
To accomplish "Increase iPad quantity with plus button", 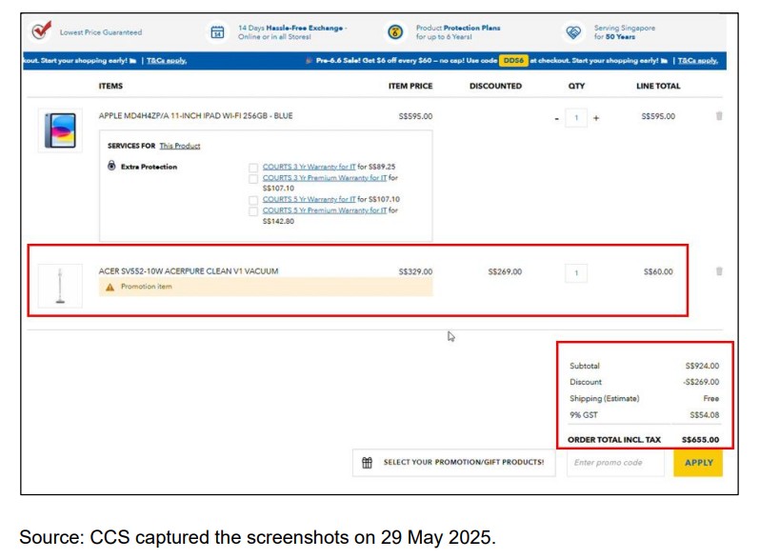I will pos(596,118).
